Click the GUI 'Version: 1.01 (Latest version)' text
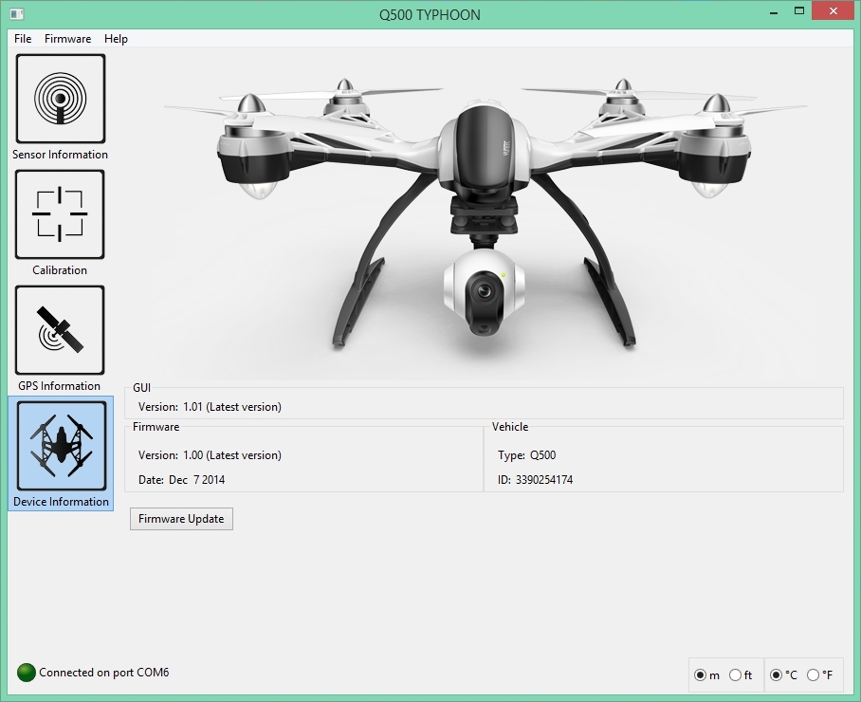 210,406
